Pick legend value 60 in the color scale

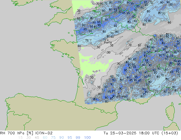[45, 138]
